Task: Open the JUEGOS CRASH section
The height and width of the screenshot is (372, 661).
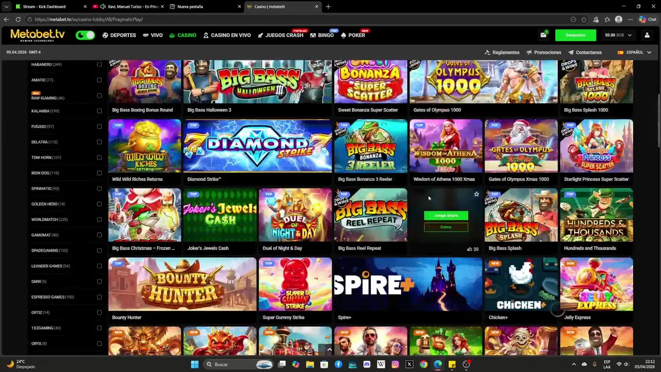Action: click(280, 35)
